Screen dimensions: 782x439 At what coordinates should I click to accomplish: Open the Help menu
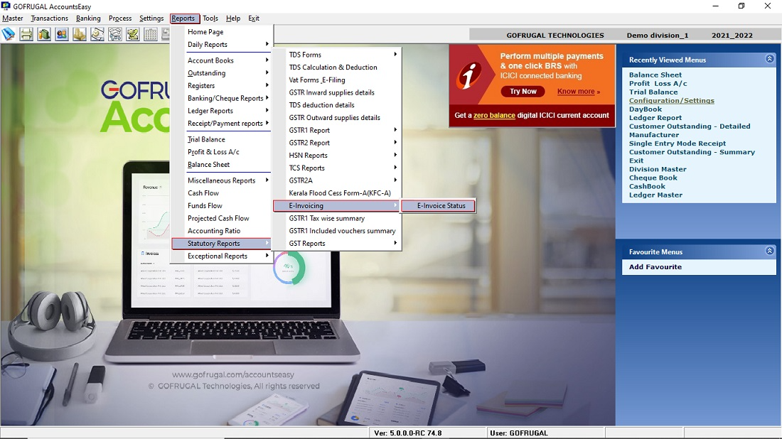pyautogui.click(x=233, y=18)
